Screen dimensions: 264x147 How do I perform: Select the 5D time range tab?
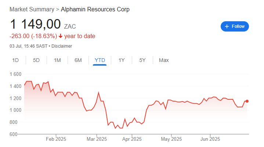tap(36, 60)
